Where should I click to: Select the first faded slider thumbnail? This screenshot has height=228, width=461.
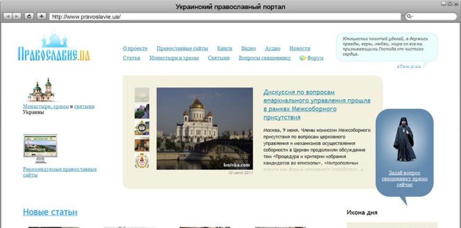point(142,95)
